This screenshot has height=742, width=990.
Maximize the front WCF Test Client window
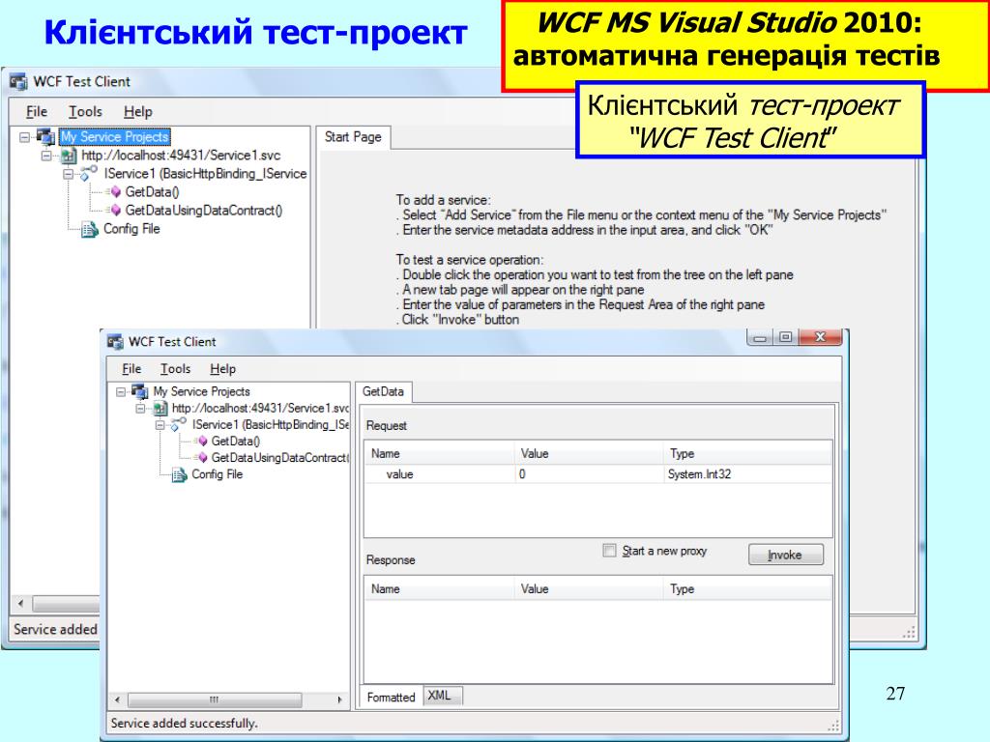click(x=785, y=337)
